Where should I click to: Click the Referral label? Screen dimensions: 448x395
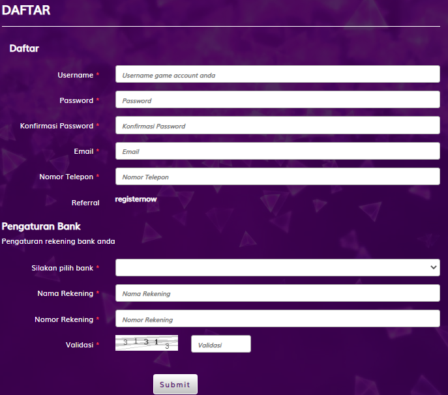tap(85, 203)
